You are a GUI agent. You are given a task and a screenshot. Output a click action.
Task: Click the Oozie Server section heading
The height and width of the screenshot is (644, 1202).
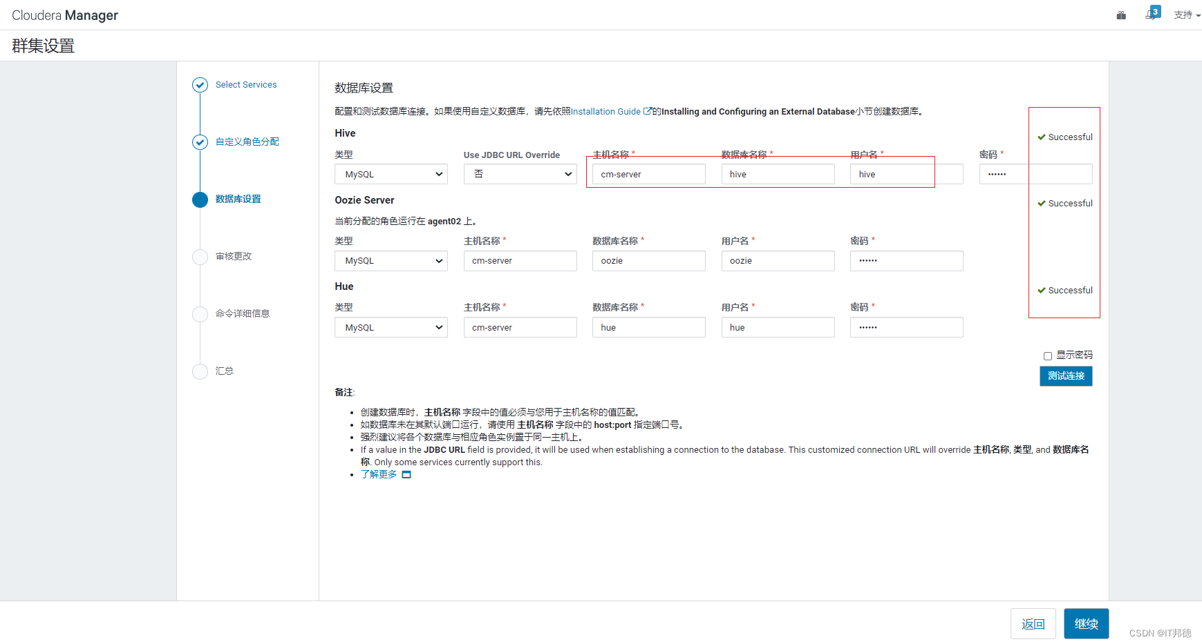tap(364, 200)
